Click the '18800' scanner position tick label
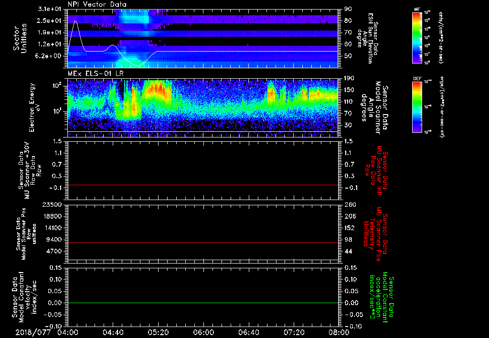 [52, 216]
